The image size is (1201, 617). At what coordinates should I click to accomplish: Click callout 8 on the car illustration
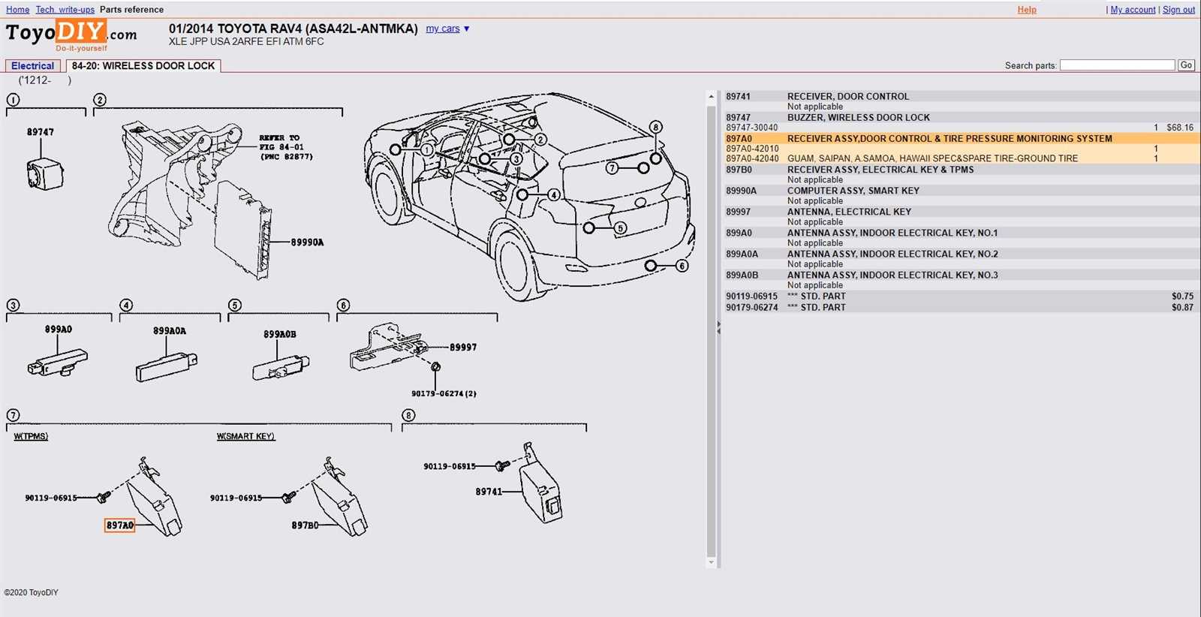(x=656, y=127)
